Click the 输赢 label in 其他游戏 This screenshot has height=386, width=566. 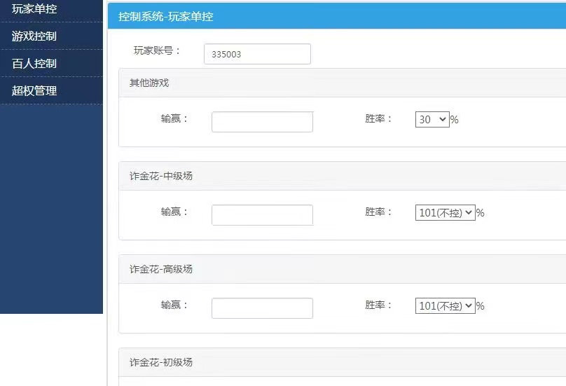(174, 118)
